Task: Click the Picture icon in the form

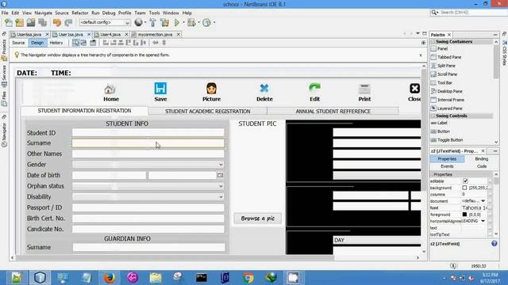Action: pos(212,88)
